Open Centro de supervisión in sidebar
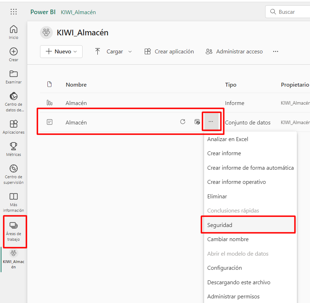The height and width of the screenshot is (303, 310). 13,174
